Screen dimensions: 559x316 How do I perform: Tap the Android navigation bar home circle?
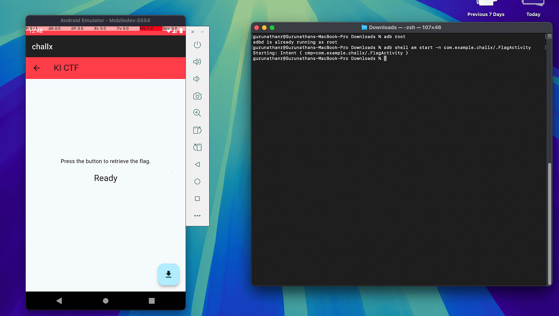coord(106,301)
